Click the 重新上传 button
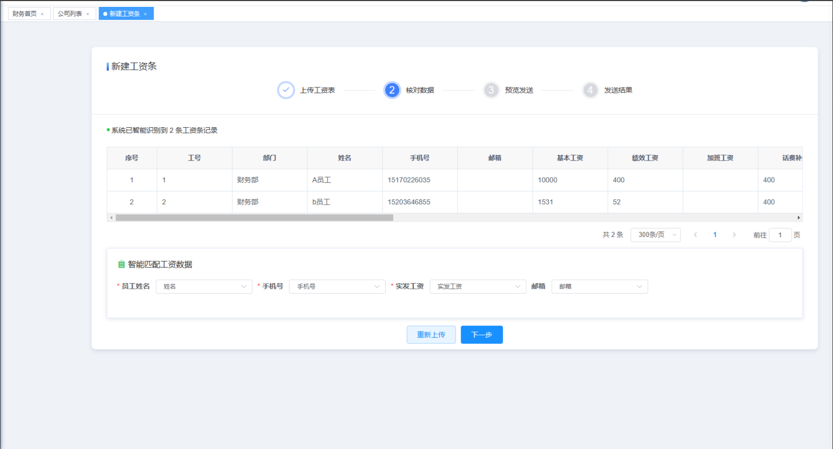833x449 pixels. click(431, 334)
